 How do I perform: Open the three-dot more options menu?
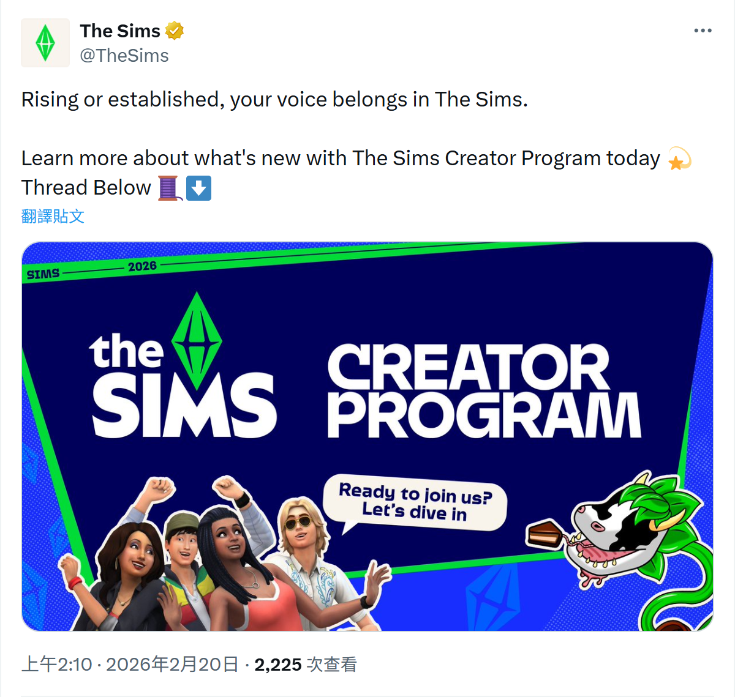tap(703, 31)
